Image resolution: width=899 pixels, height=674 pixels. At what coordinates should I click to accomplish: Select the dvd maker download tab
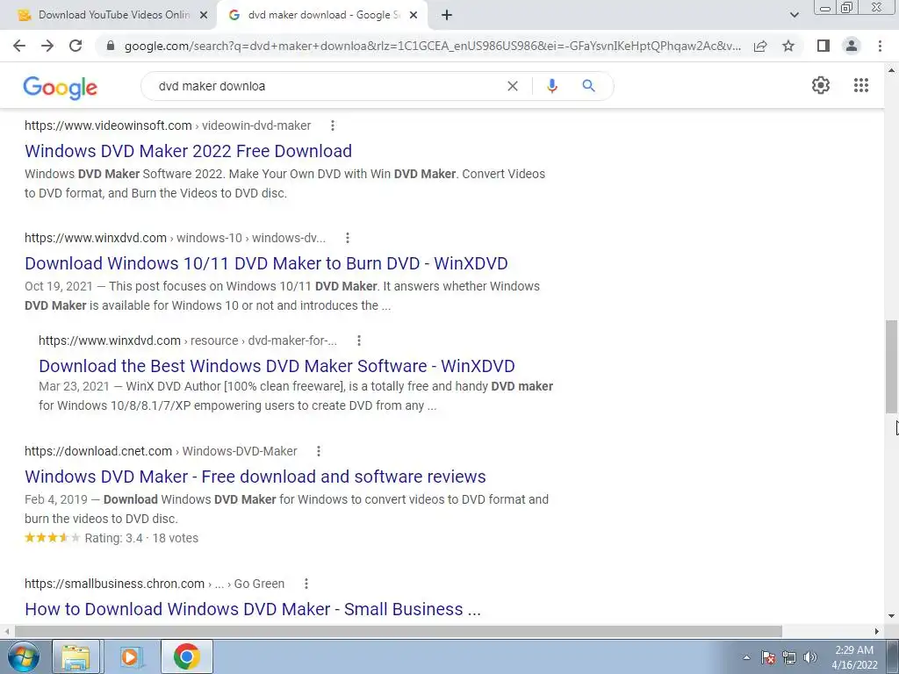[x=323, y=15]
